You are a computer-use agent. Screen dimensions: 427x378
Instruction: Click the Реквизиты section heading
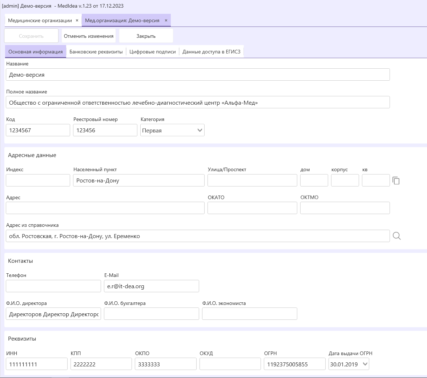coord(22,339)
